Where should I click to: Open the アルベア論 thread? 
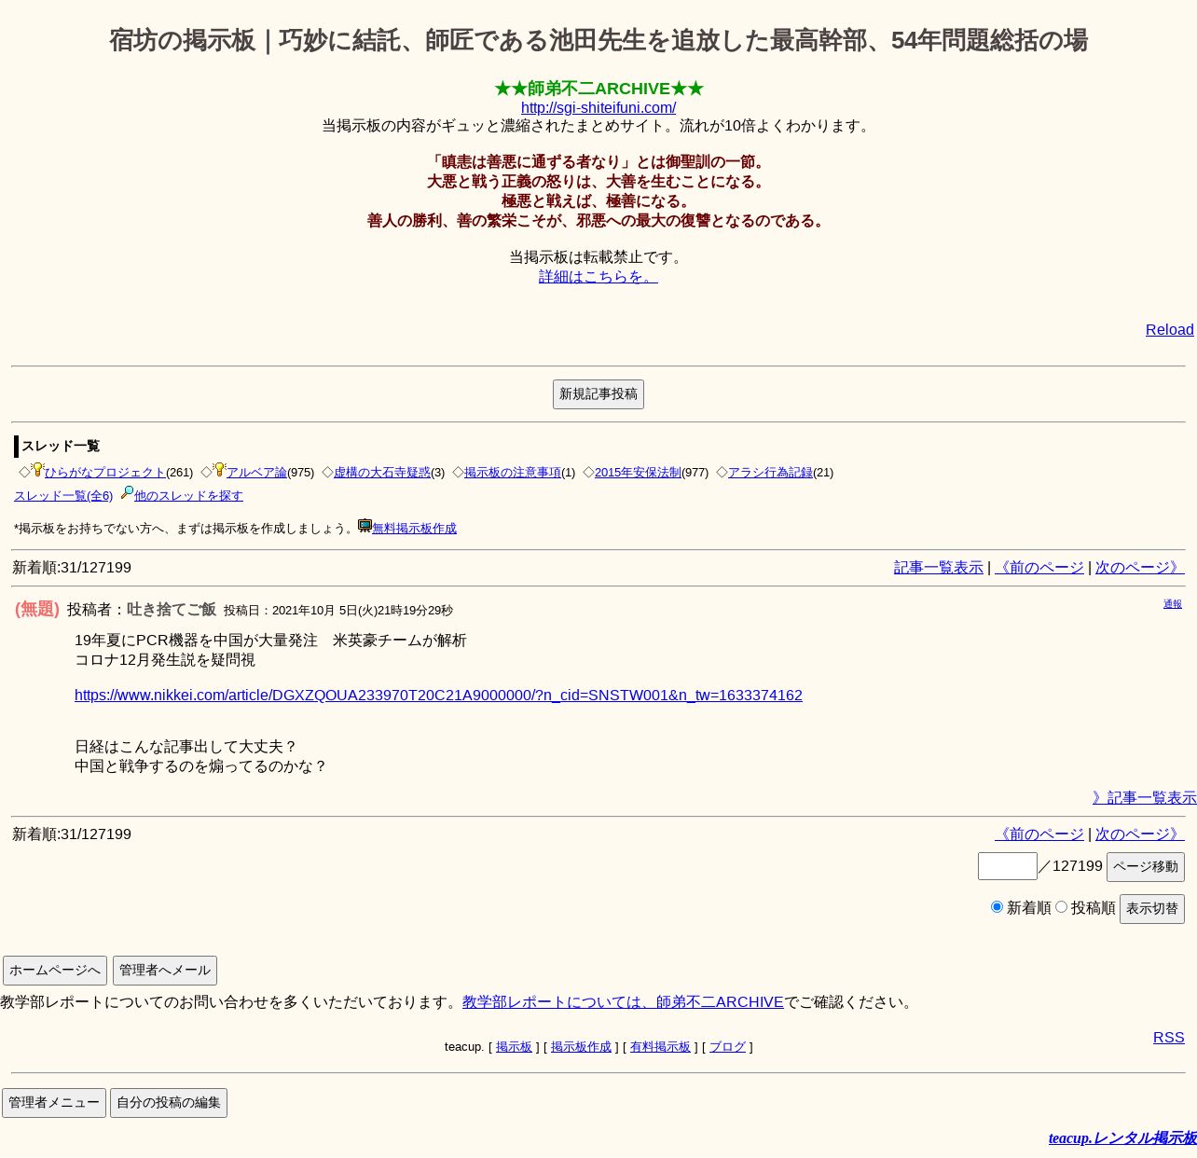(x=256, y=473)
